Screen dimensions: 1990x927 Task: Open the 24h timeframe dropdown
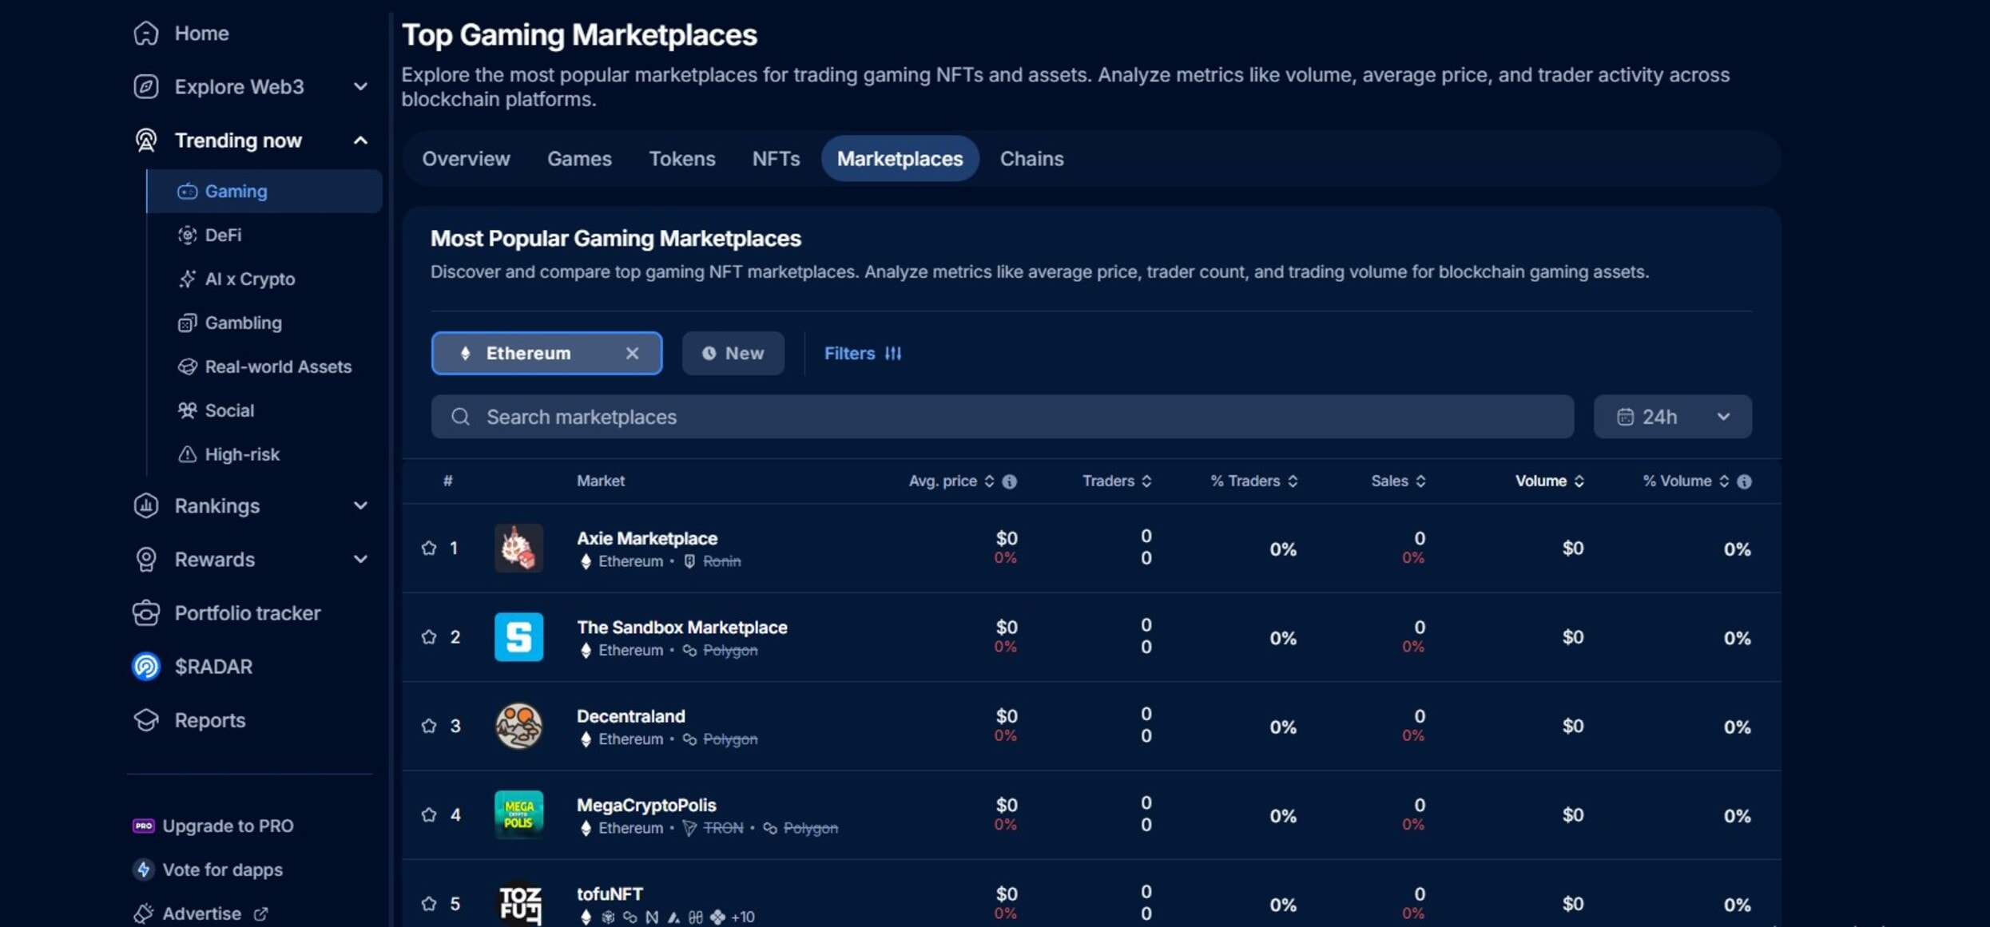click(x=1672, y=416)
